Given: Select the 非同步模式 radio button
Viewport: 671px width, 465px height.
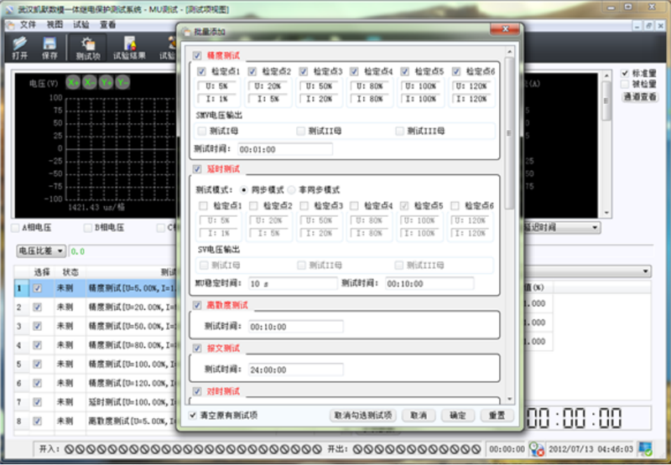Looking at the screenshot, I should (293, 189).
